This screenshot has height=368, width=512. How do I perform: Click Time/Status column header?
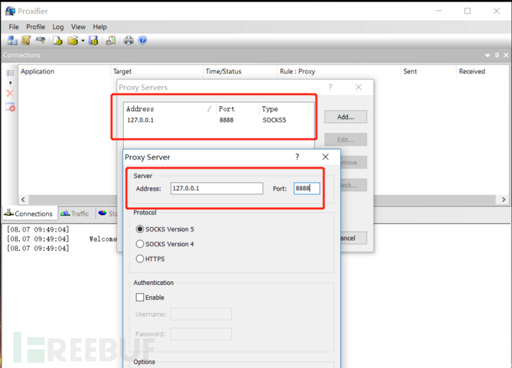tap(240, 71)
